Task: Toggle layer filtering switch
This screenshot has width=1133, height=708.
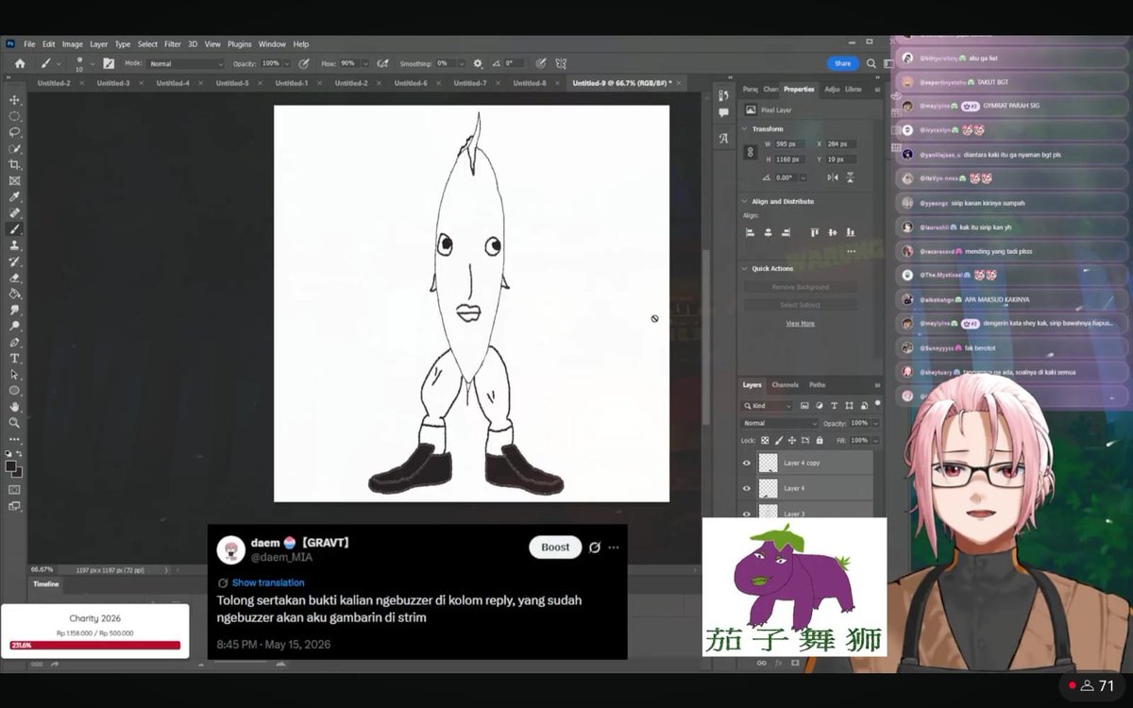Action: point(877,403)
